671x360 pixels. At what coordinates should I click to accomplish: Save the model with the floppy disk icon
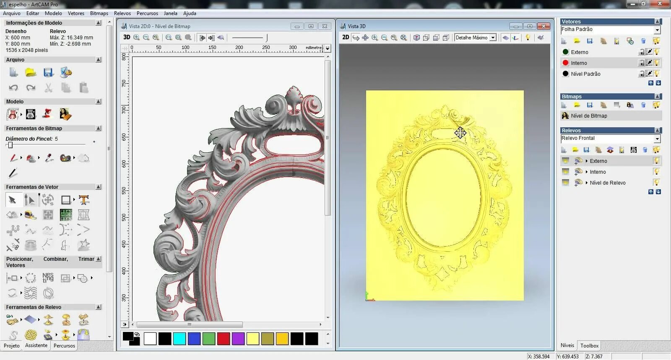48,72
